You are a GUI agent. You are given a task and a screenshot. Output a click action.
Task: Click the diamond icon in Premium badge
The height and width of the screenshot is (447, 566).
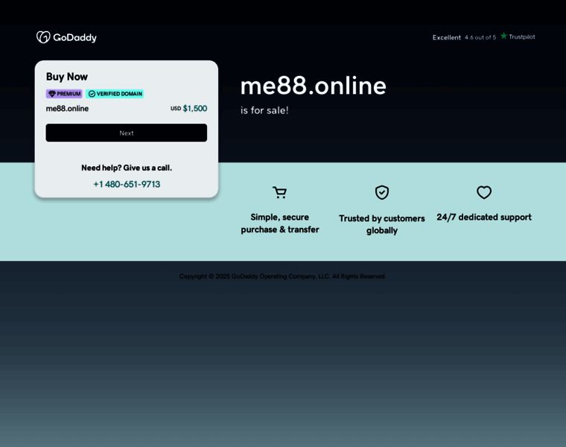coord(52,94)
